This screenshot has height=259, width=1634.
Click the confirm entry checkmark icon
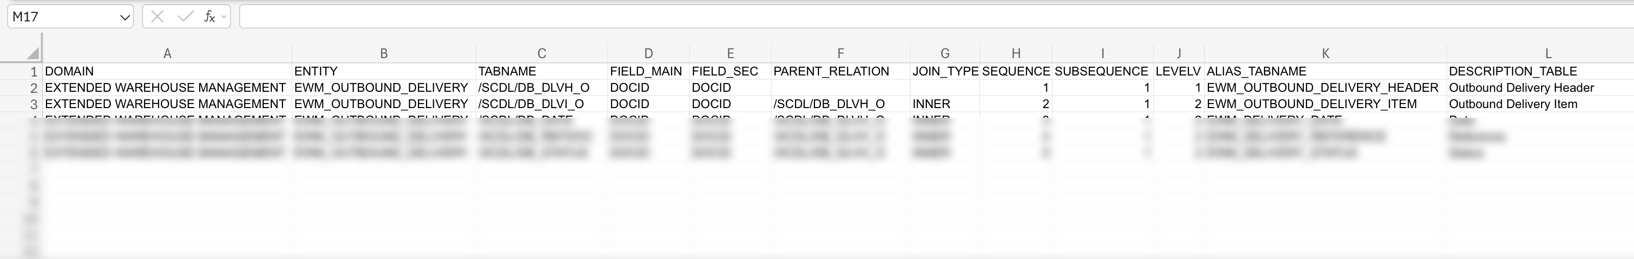185,17
